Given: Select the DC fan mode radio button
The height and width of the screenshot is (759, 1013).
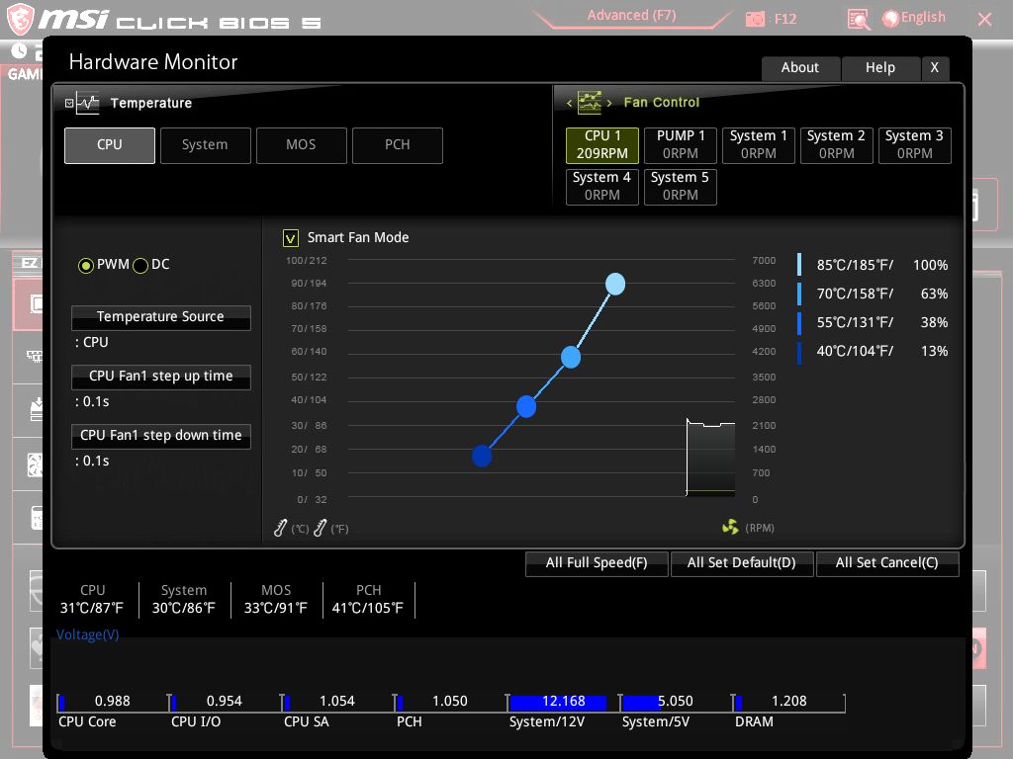Looking at the screenshot, I should point(140,265).
